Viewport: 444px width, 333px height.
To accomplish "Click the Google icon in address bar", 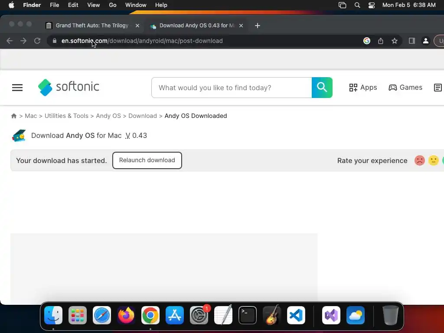I will [x=367, y=41].
